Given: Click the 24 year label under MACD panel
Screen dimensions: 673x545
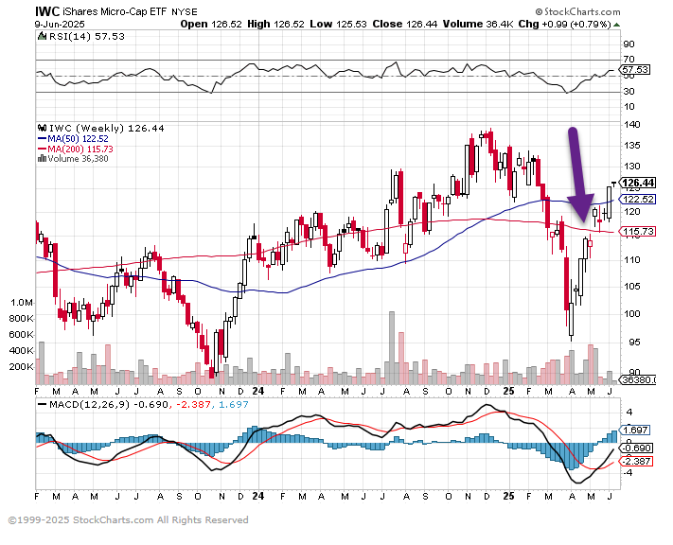Looking at the screenshot, I should click(x=257, y=496).
